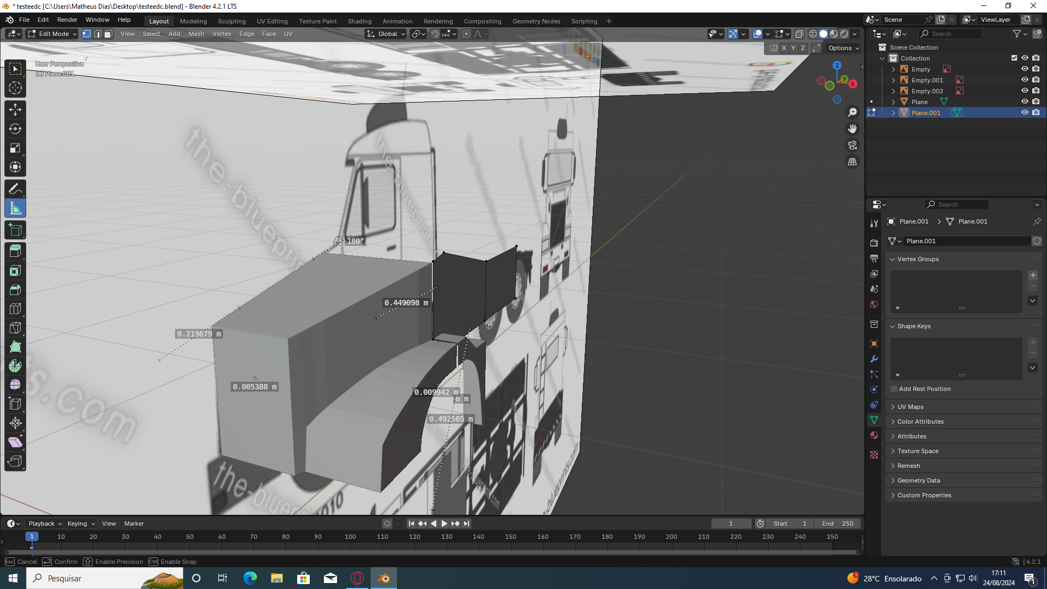Screen dimensions: 1047x589
Task: Open the Edit Mode dropdown
Action: (52, 34)
